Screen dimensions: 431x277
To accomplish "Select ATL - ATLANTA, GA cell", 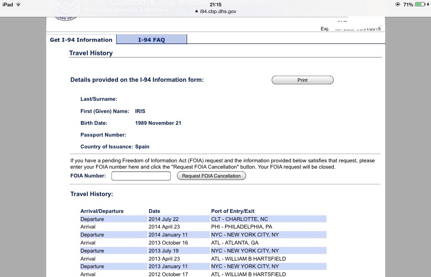I will point(235,242).
